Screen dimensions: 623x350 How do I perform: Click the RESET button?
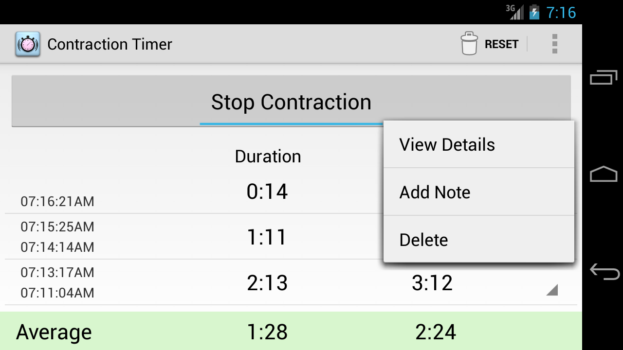(501, 44)
